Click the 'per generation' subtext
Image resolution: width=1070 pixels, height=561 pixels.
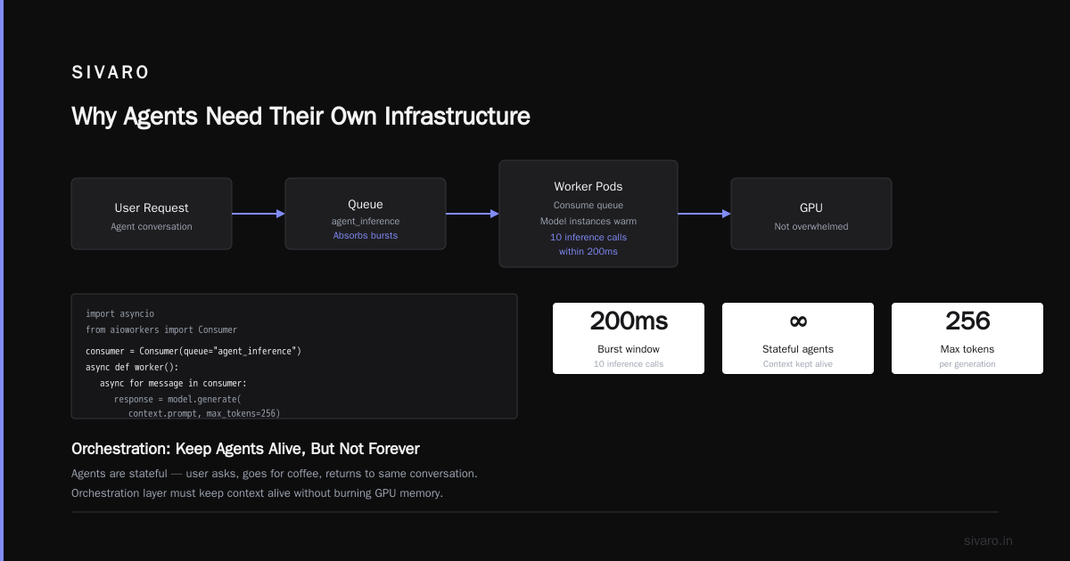[967, 364]
